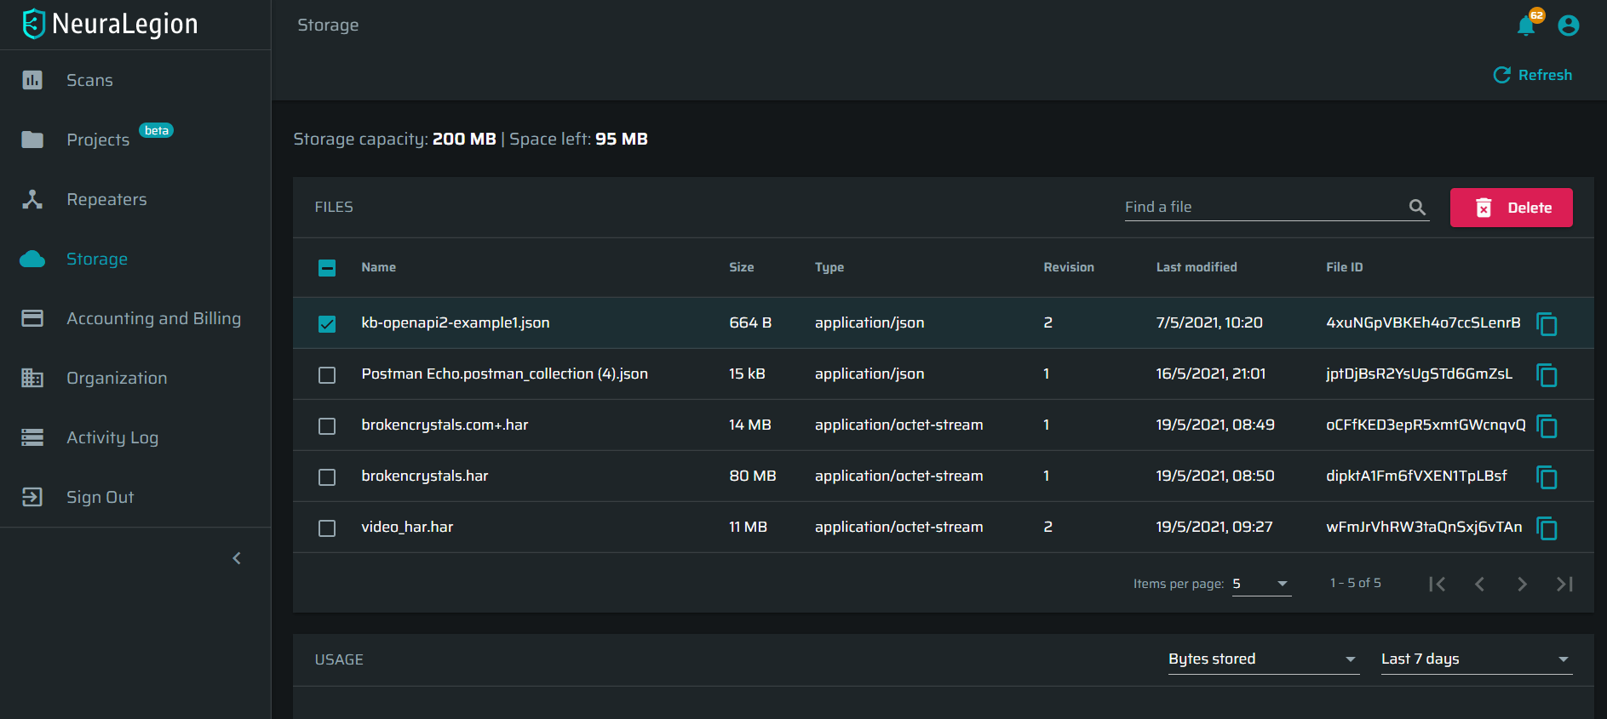Open the Items per page dropdown
Image resolution: width=1607 pixels, height=719 pixels.
click(1261, 584)
